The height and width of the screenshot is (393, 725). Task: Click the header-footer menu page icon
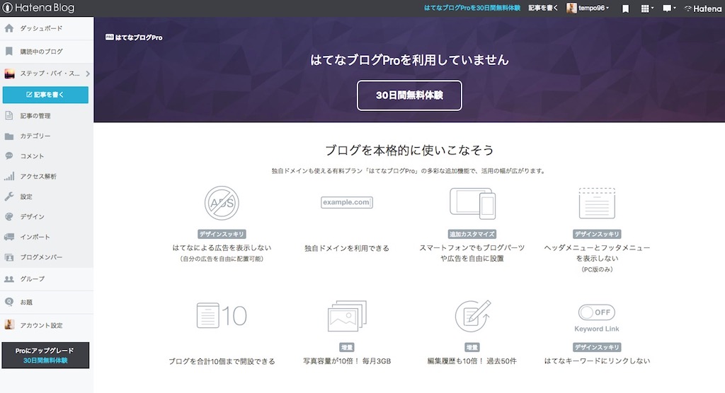[x=597, y=203]
